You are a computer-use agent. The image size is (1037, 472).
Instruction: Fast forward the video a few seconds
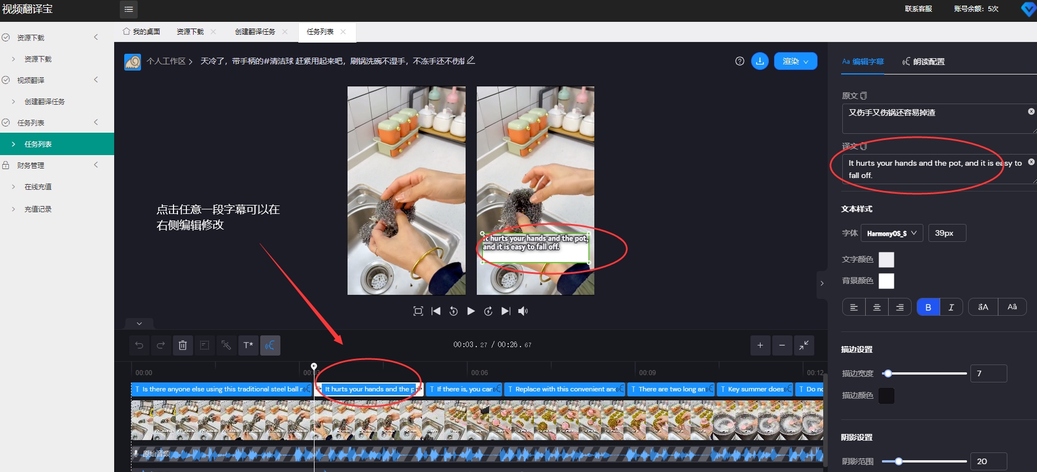click(488, 311)
